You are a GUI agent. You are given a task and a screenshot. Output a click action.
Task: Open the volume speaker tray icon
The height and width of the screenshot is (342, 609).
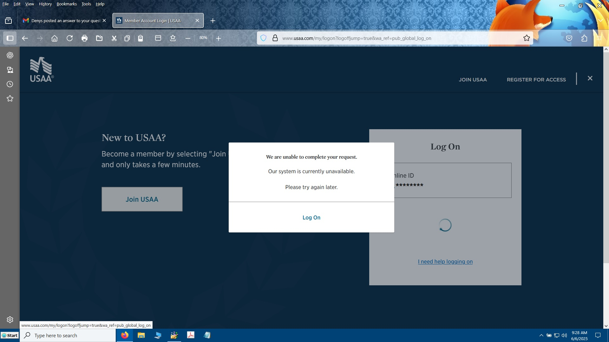[x=564, y=335]
